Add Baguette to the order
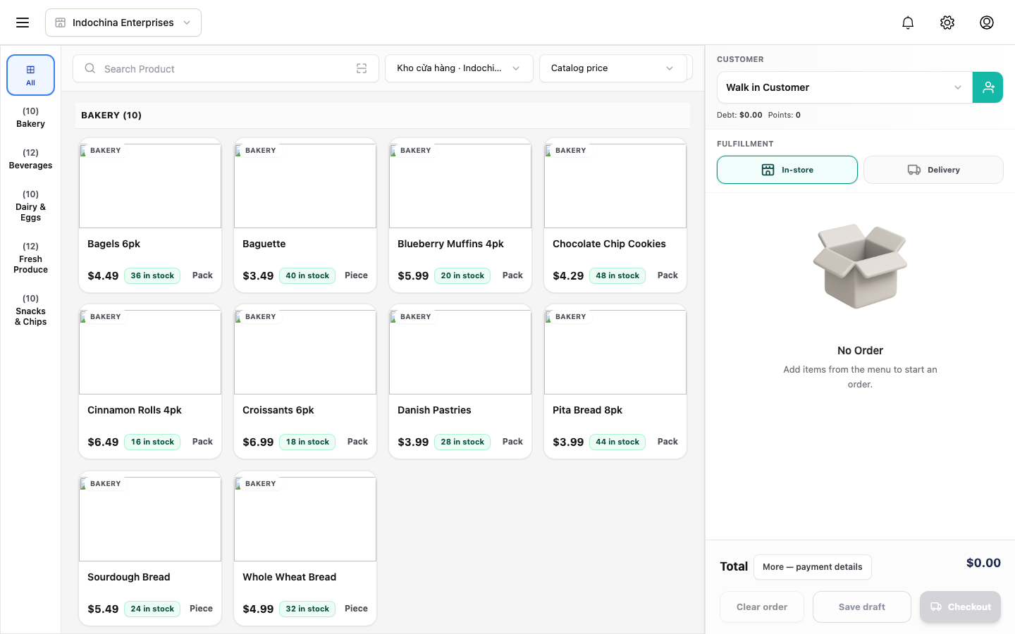The image size is (1015, 634). [305, 216]
